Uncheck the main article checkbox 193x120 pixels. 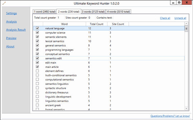pyautogui.click(x=37, y=67)
